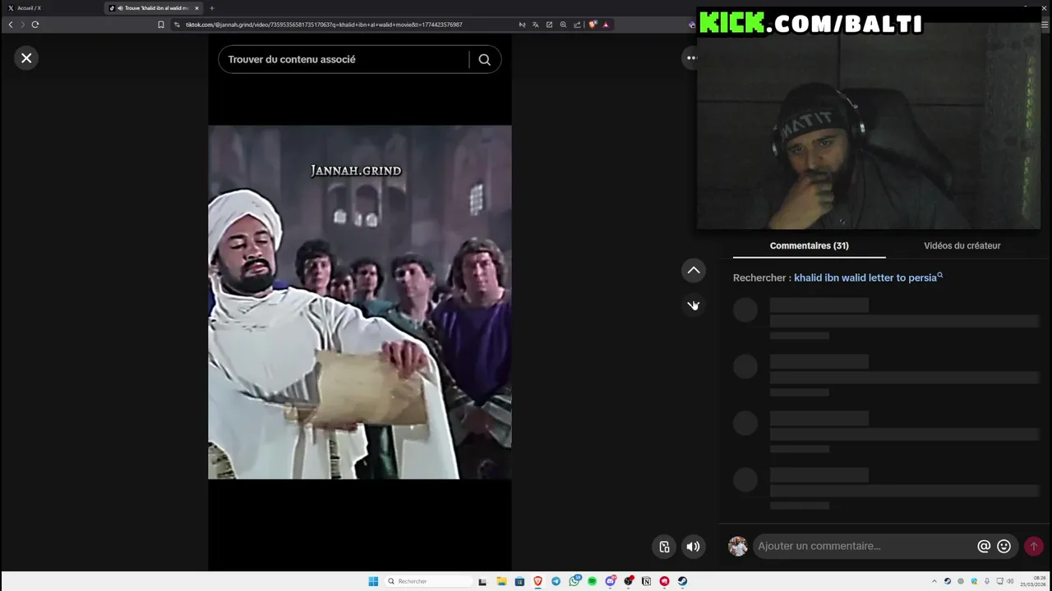
Task: Click the microphone icon in system tray
Action: pyautogui.click(x=987, y=581)
